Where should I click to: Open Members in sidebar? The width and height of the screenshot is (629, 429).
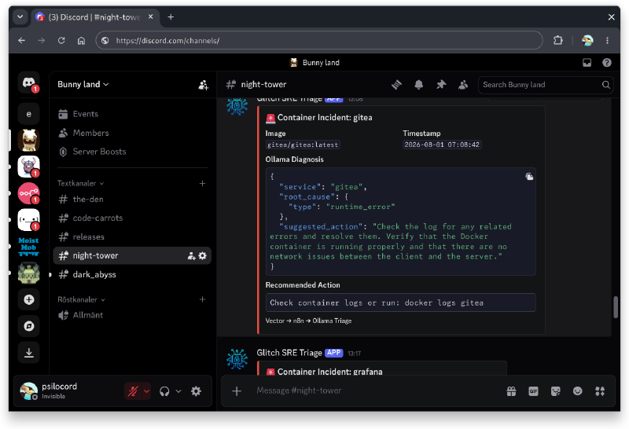[x=132, y=133]
